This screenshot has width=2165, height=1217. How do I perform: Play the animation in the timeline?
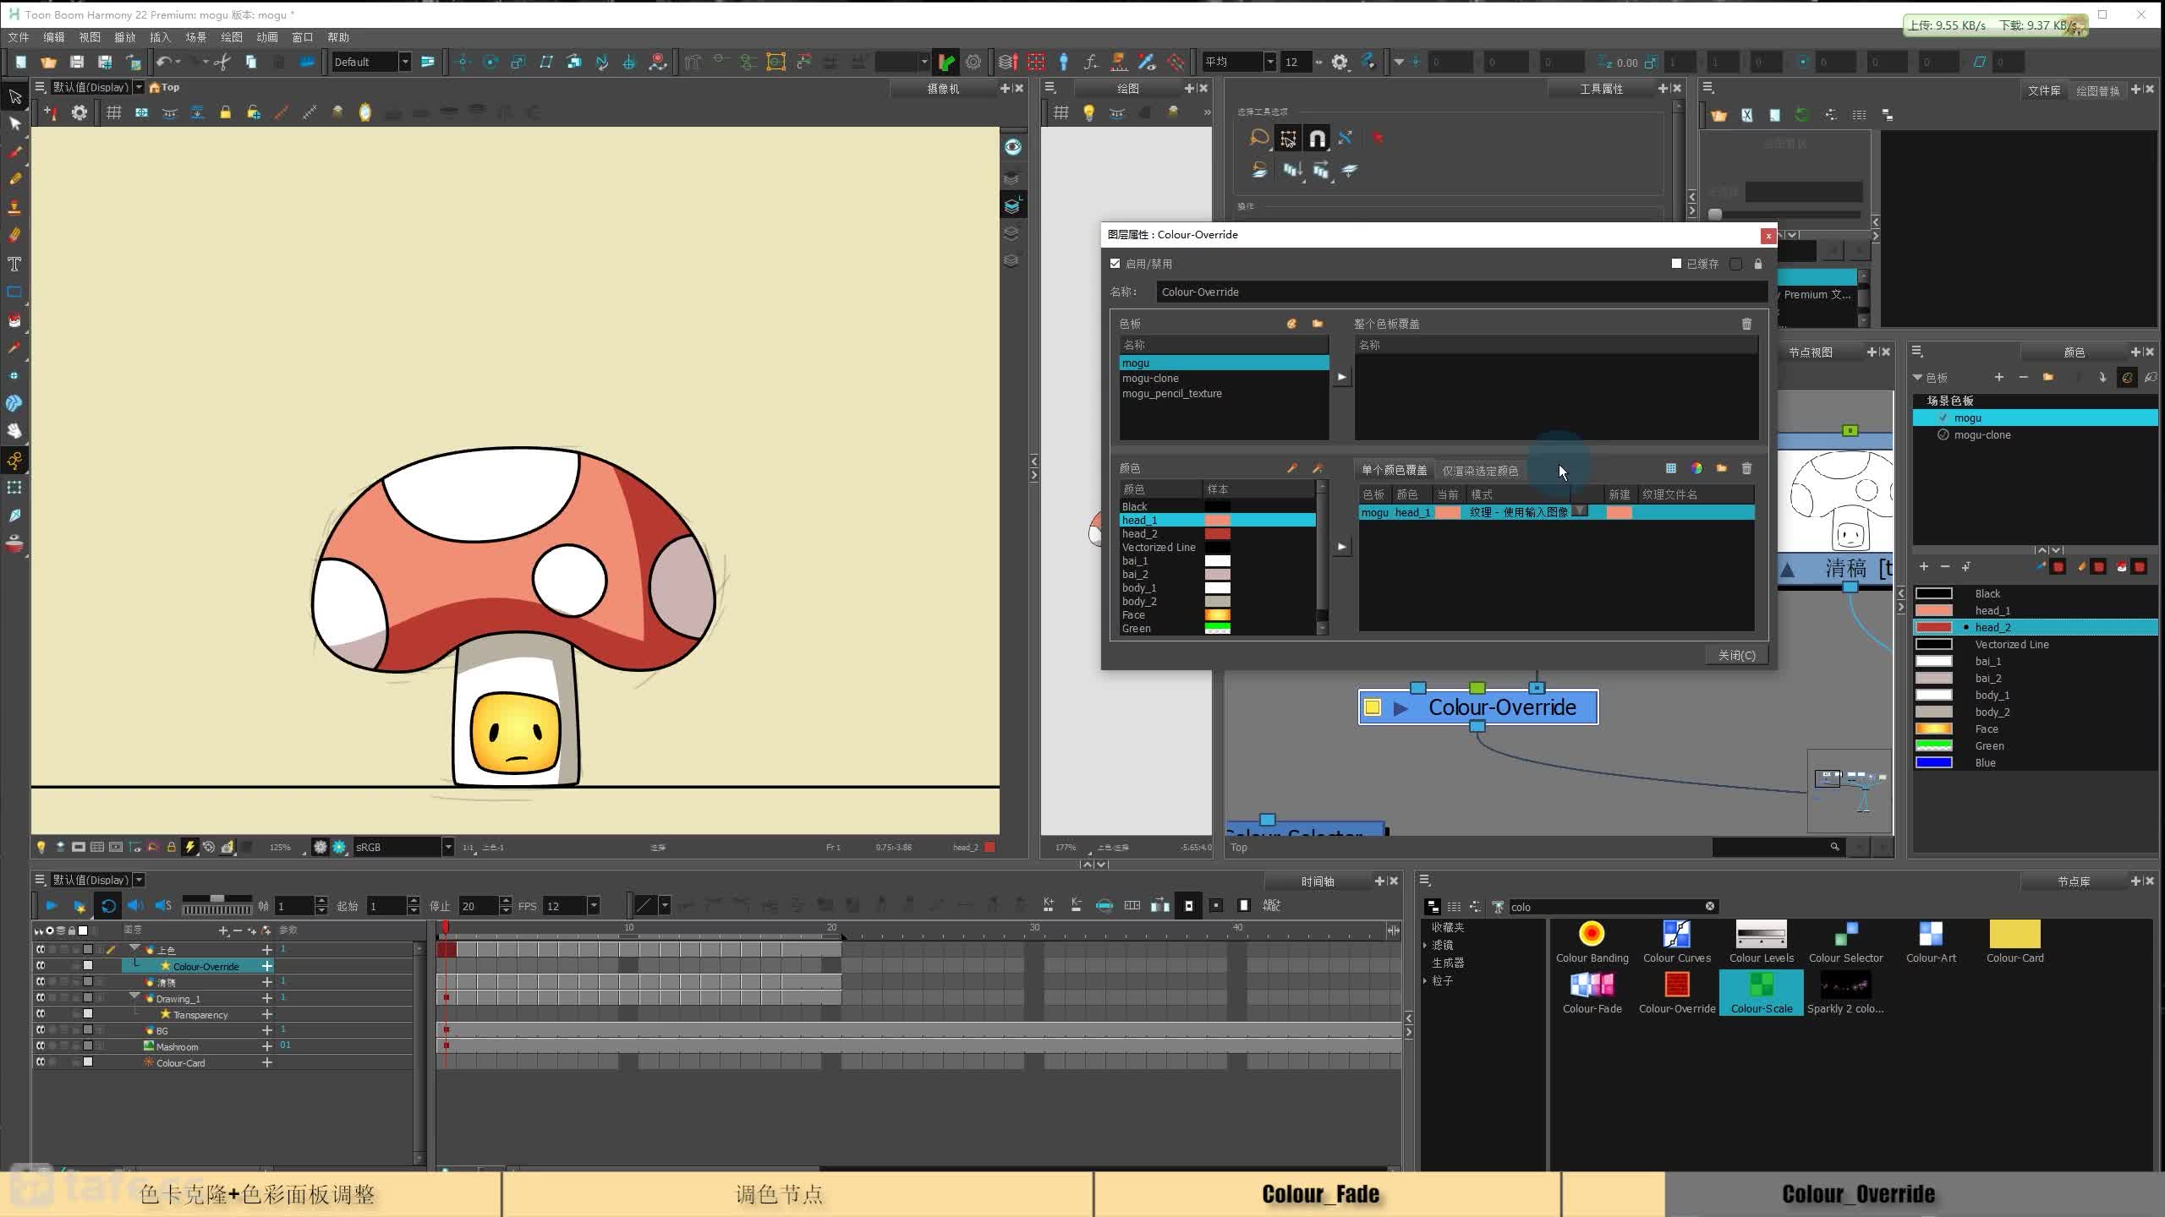point(51,905)
